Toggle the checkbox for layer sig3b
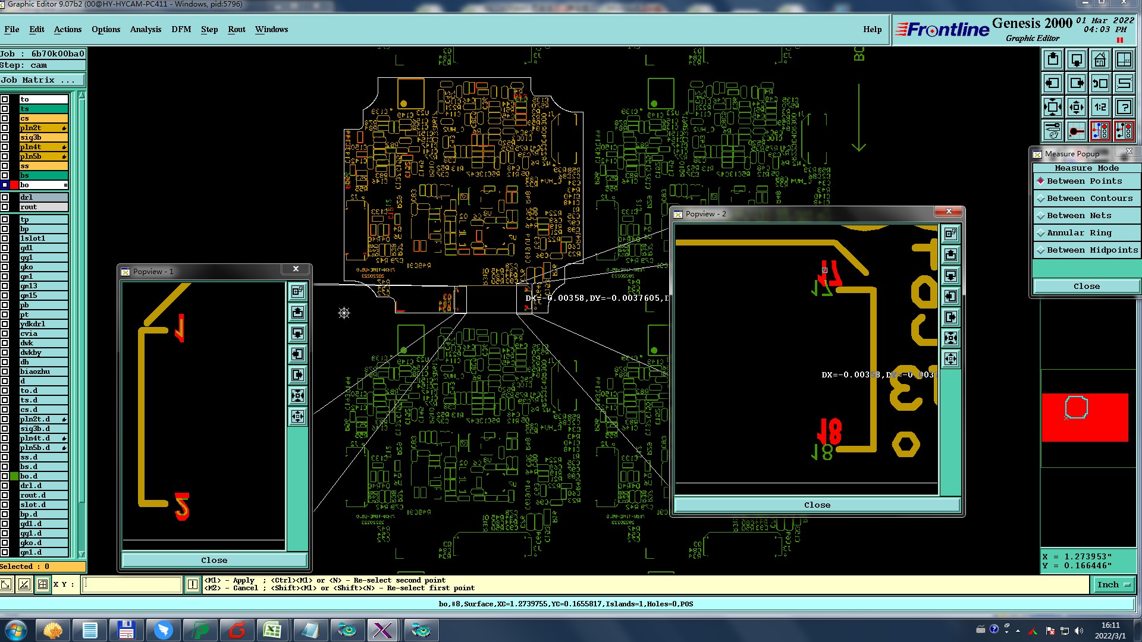Viewport: 1142px width, 642px height. (5, 137)
